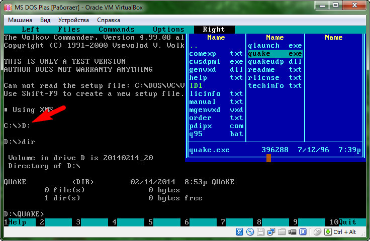Open Volkov Commander's Commands menu
The image size is (370, 241).
click(x=116, y=30)
